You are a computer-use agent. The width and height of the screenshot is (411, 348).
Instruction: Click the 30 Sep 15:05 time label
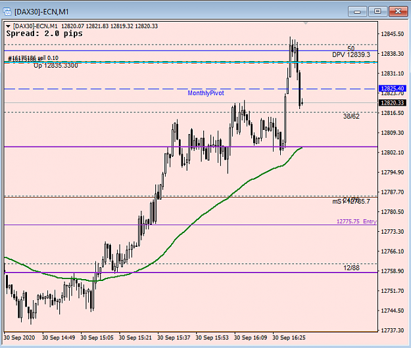(97, 337)
